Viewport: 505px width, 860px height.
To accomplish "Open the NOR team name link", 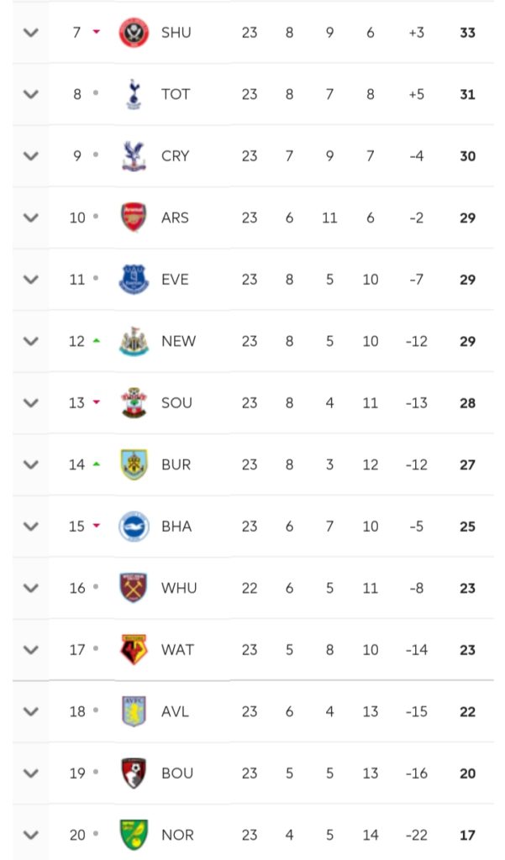I will point(177,835).
